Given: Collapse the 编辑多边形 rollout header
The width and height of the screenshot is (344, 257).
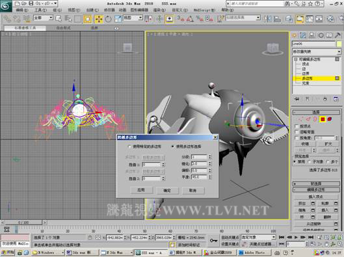Looking at the screenshot, I should coord(316,190).
